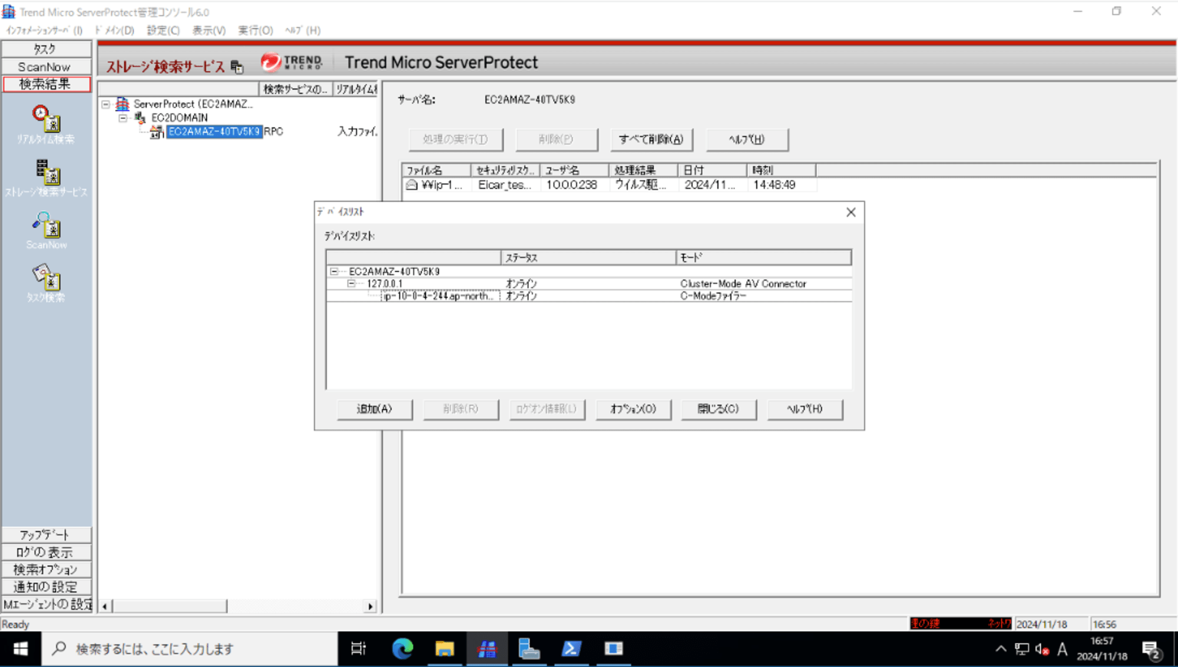
Task: Click the tree scroll right arrow
Action: (x=370, y=606)
